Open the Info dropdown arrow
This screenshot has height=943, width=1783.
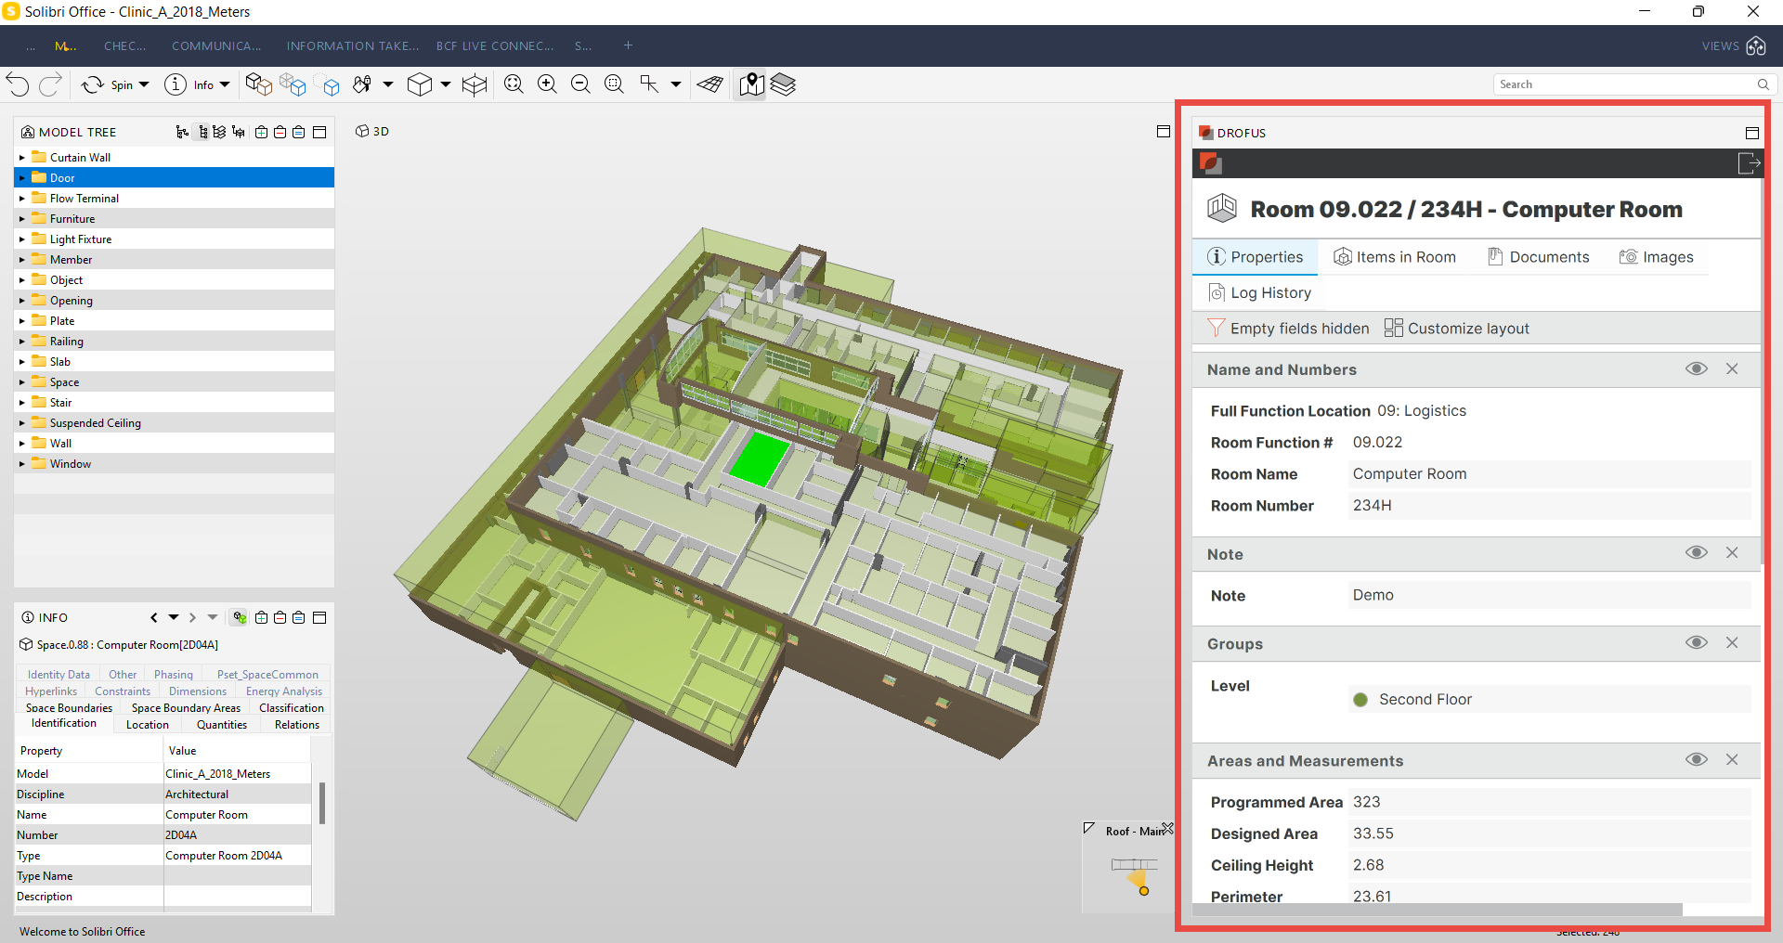pos(224,84)
